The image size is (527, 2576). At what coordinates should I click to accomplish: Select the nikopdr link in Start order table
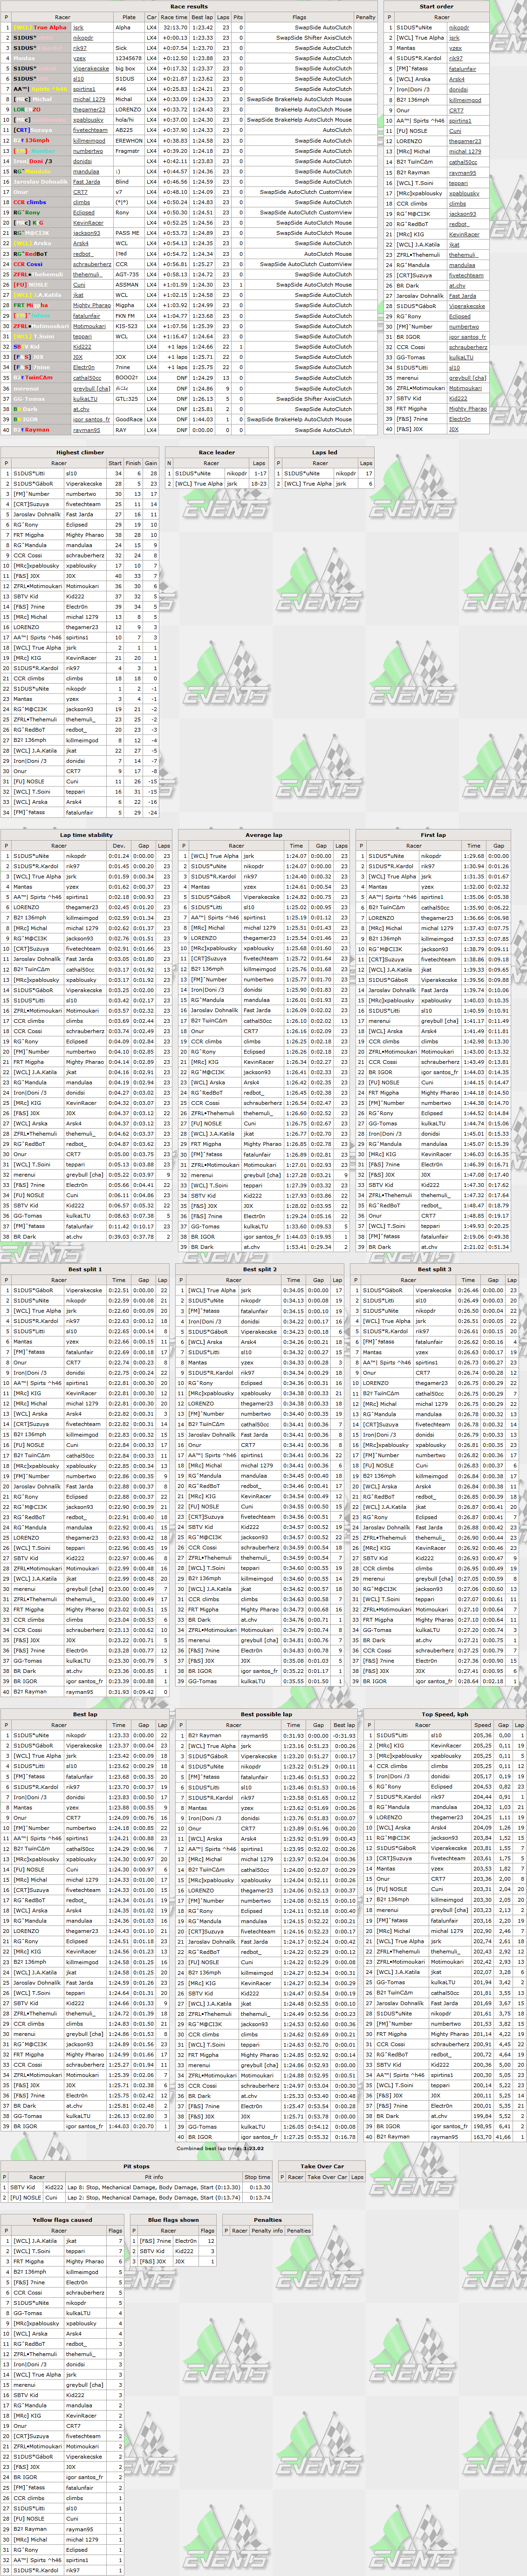[458, 28]
